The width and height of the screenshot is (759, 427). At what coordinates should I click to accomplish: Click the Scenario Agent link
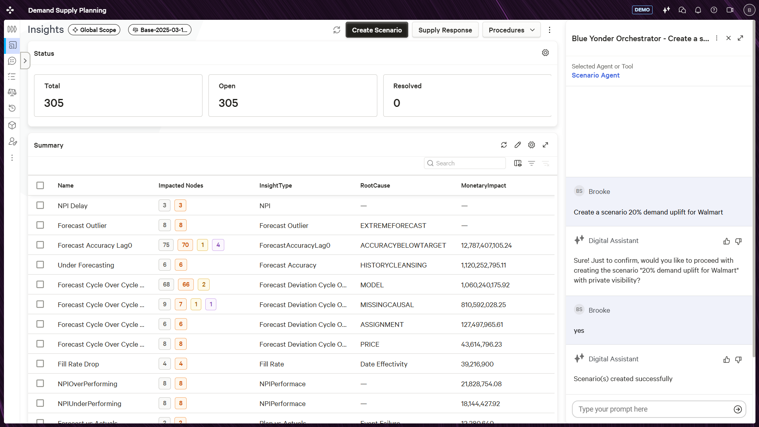pos(595,75)
